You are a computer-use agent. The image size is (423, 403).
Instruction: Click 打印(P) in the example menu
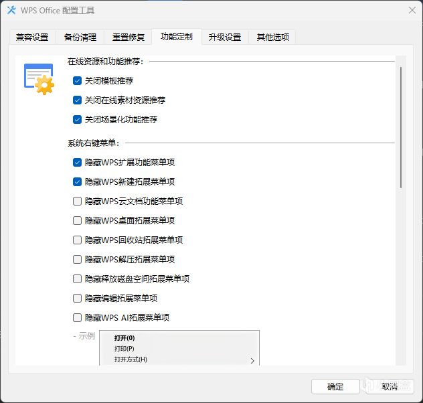(x=124, y=349)
